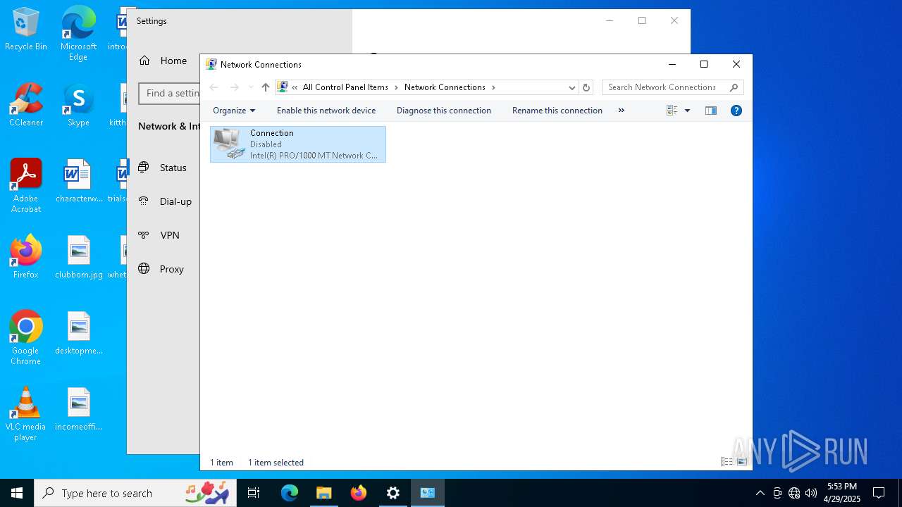The height and width of the screenshot is (507, 902).
Task: Switch to details view in status bar
Action: (x=727, y=462)
